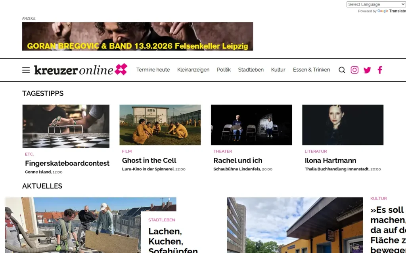Click Luru-Kino in der Spinnerei venue text

coord(148,169)
